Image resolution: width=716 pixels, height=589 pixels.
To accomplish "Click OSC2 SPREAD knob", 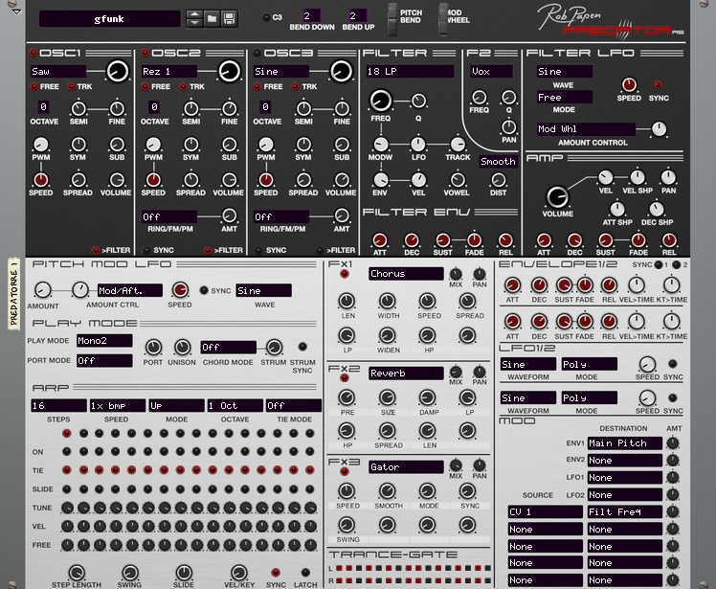I will tap(190, 180).
